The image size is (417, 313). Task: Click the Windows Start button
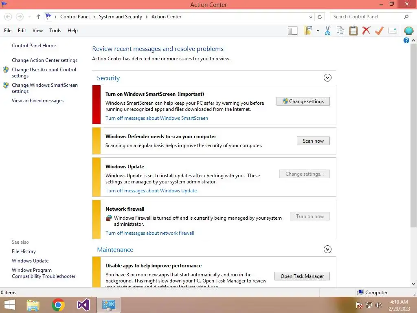click(10, 305)
